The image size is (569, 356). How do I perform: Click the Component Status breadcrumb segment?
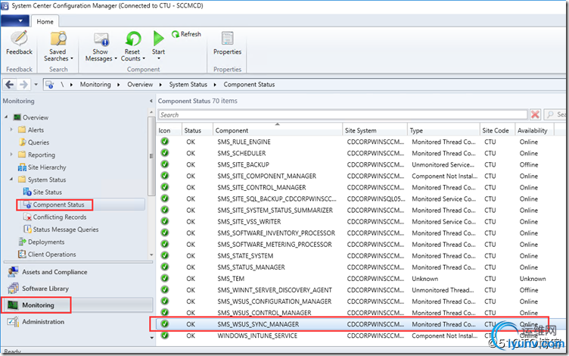point(249,84)
